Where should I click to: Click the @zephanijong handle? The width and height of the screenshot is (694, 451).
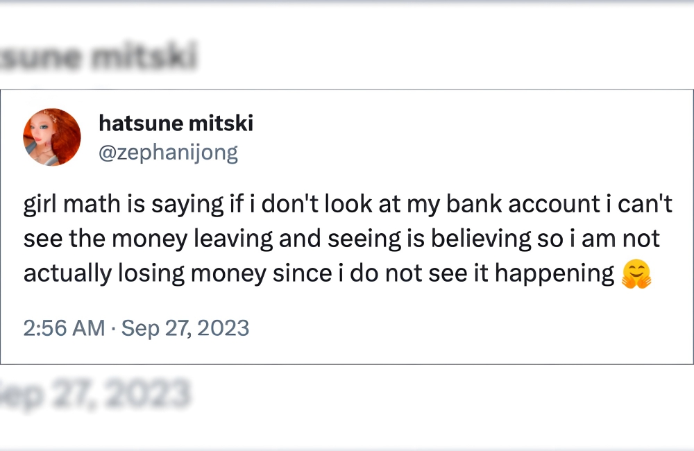[169, 153]
